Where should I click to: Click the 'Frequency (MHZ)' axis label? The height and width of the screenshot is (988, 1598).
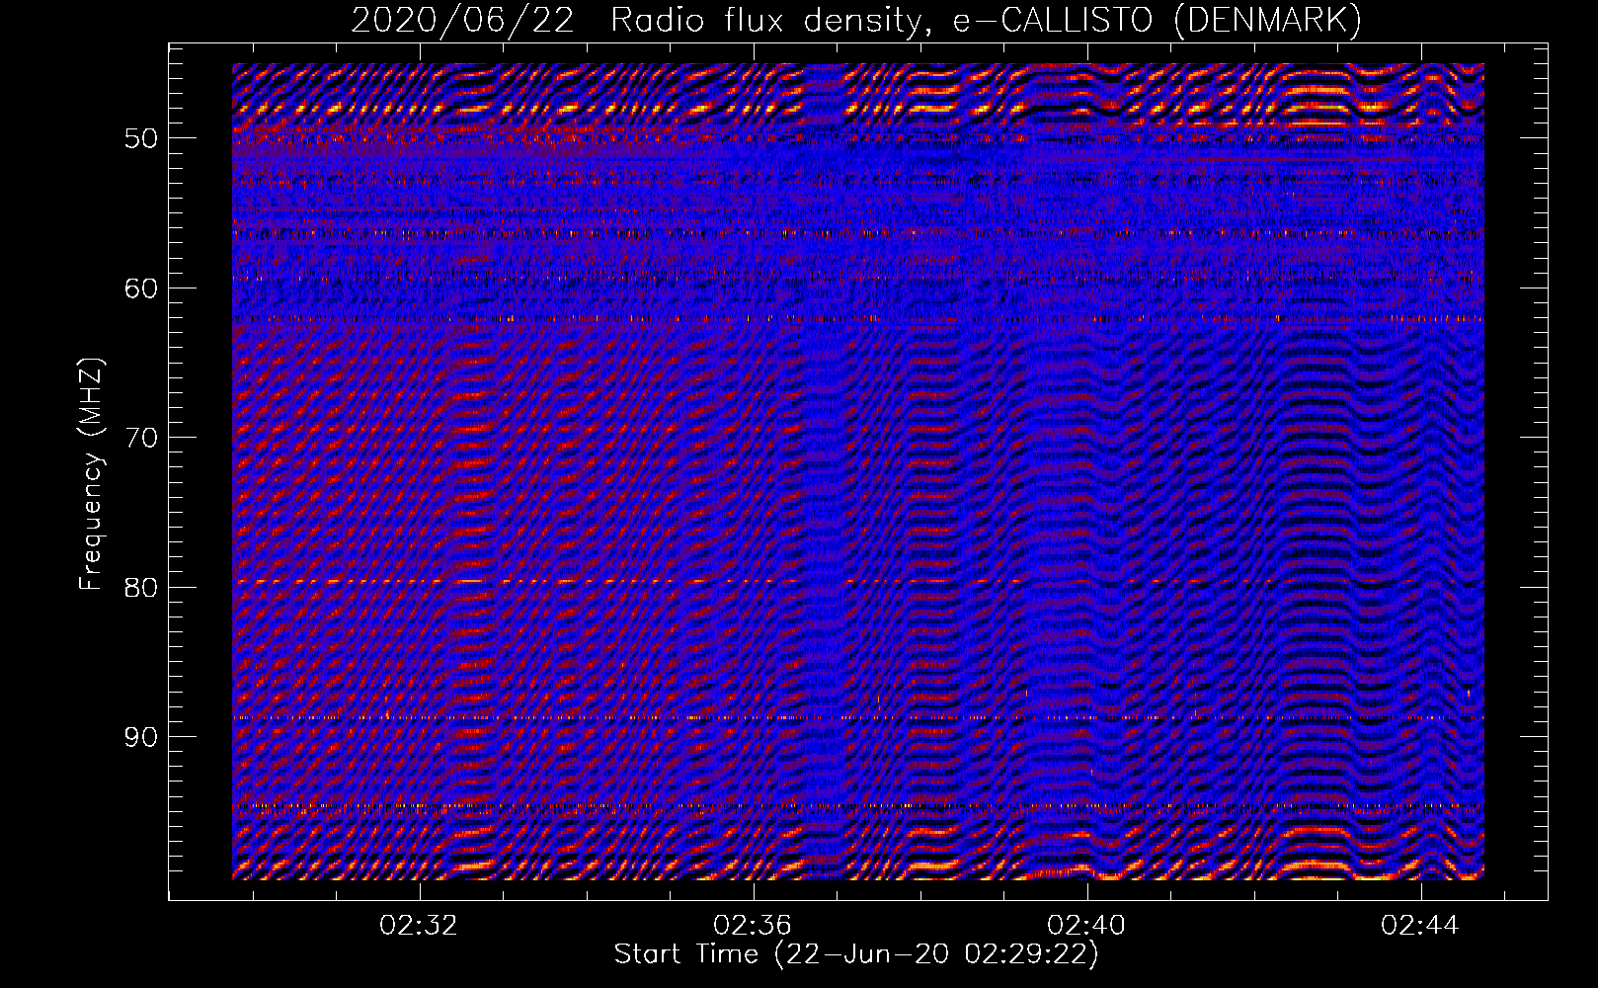pyautogui.click(x=91, y=474)
